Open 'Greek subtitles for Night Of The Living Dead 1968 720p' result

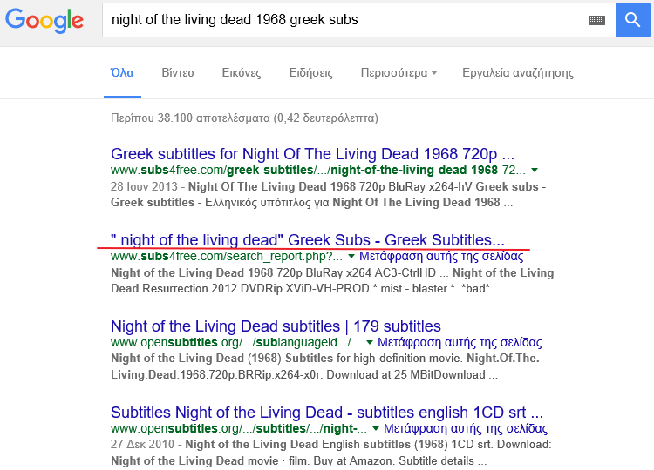(312, 154)
